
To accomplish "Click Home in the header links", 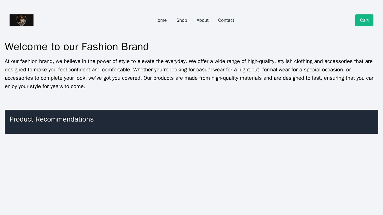I will point(160,20).
